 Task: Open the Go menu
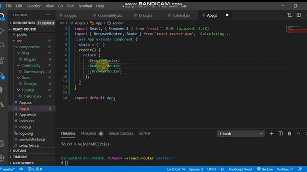[x=60, y=6]
